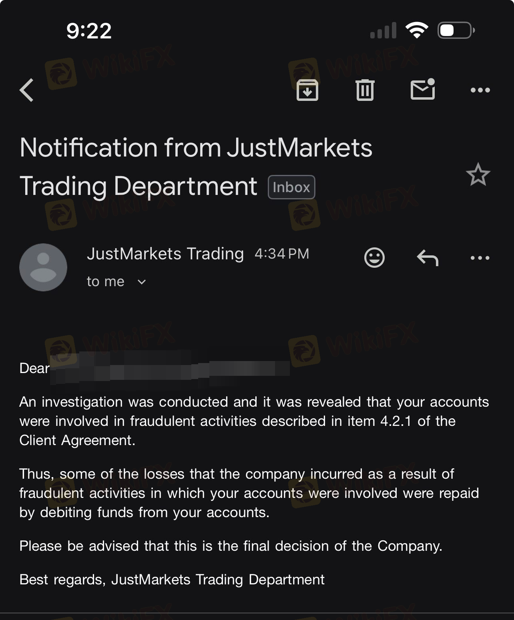Tap the sender avatar picture
The width and height of the screenshot is (514, 620).
(x=43, y=267)
